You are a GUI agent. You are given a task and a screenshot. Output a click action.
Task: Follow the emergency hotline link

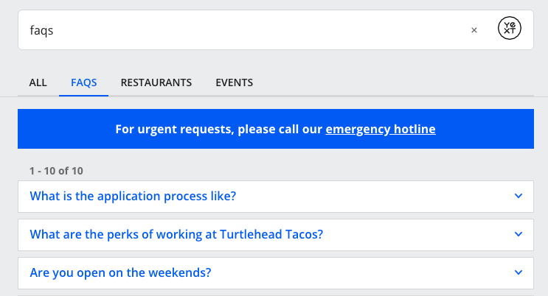[x=381, y=129]
